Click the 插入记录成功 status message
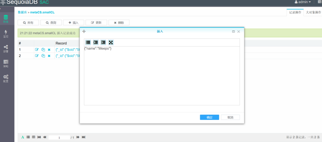322x142 pixels. (x=48, y=33)
